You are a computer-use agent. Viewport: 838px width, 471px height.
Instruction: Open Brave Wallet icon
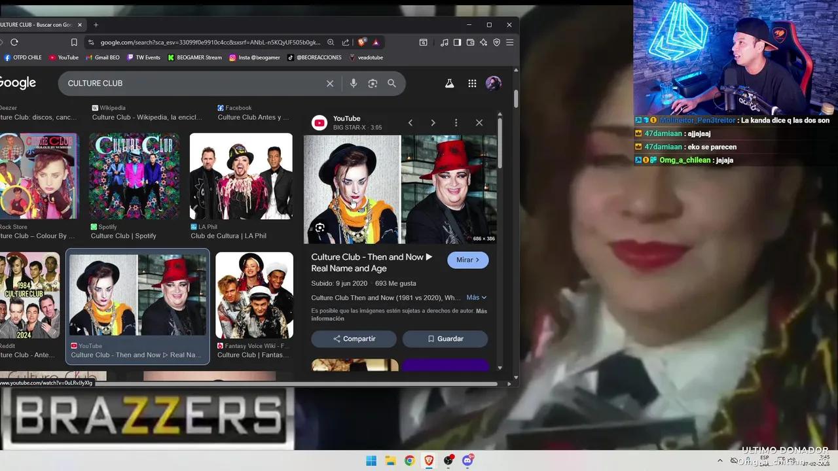(x=470, y=43)
